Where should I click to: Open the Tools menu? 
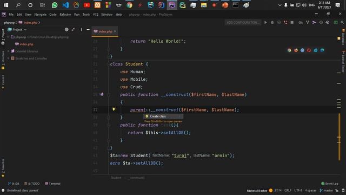[x=86, y=15]
